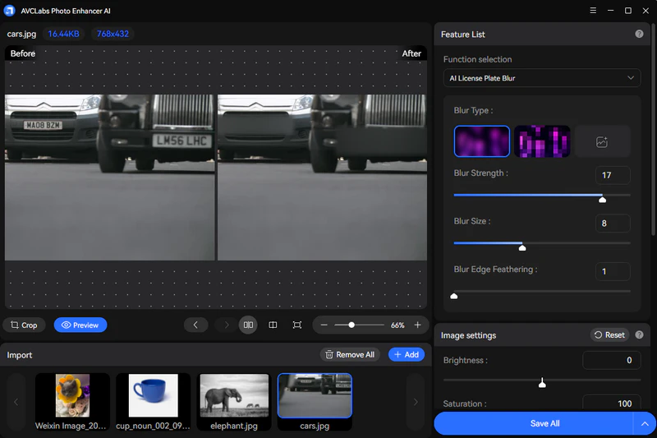Image resolution: width=657 pixels, height=438 pixels.
Task: Go to the next image arrow
Action: click(x=227, y=325)
